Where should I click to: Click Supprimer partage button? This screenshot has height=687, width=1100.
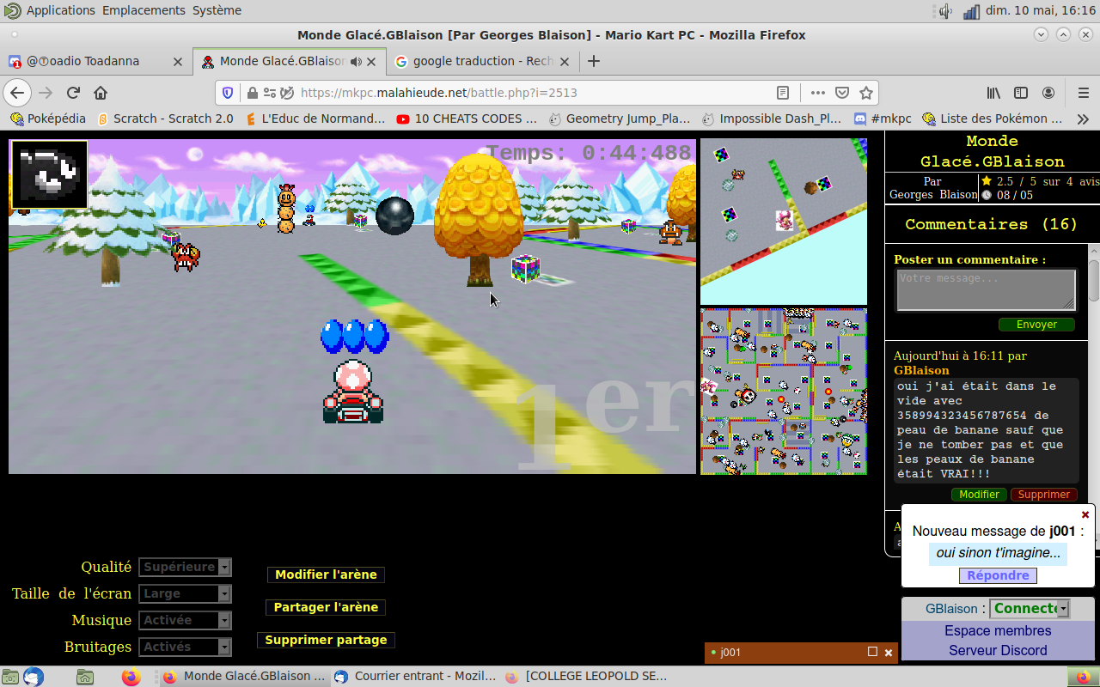[x=326, y=640]
